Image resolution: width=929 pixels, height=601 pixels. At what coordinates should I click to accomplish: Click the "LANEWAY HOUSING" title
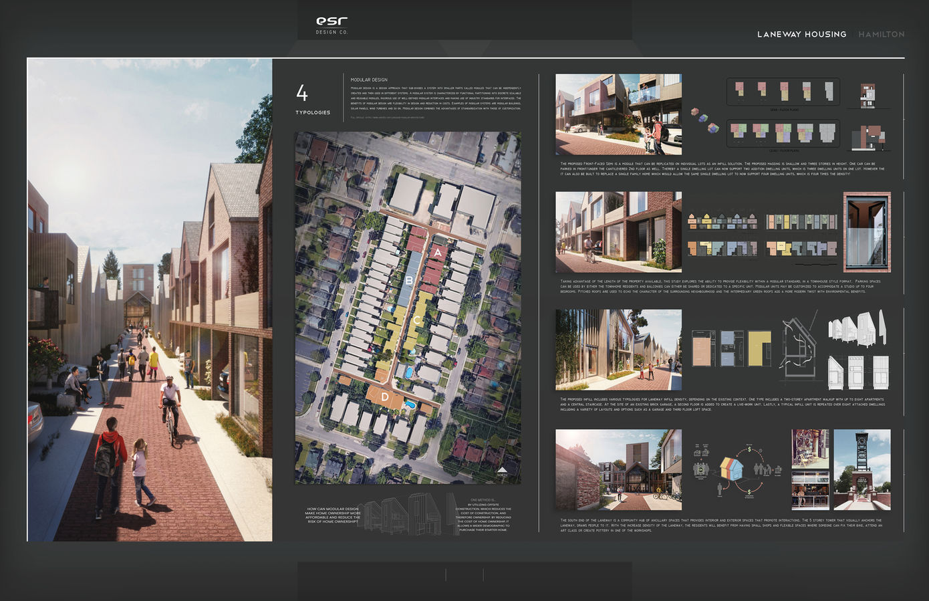801,34
